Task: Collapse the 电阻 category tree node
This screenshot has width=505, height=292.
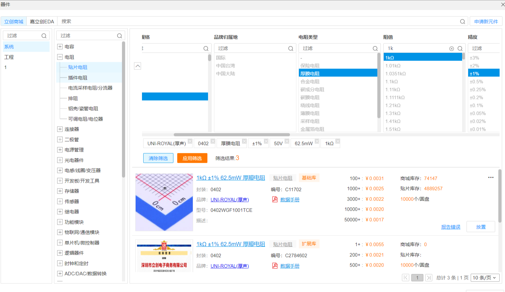Action: point(60,57)
